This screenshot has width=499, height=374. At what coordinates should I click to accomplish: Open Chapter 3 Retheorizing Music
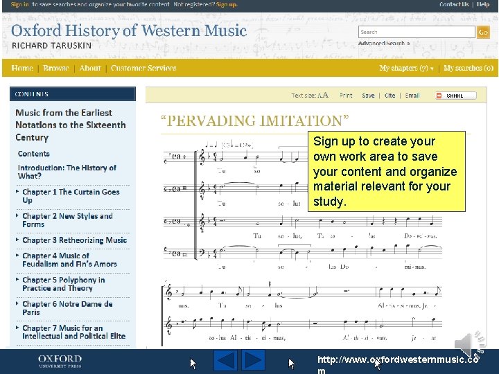[74, 240]
